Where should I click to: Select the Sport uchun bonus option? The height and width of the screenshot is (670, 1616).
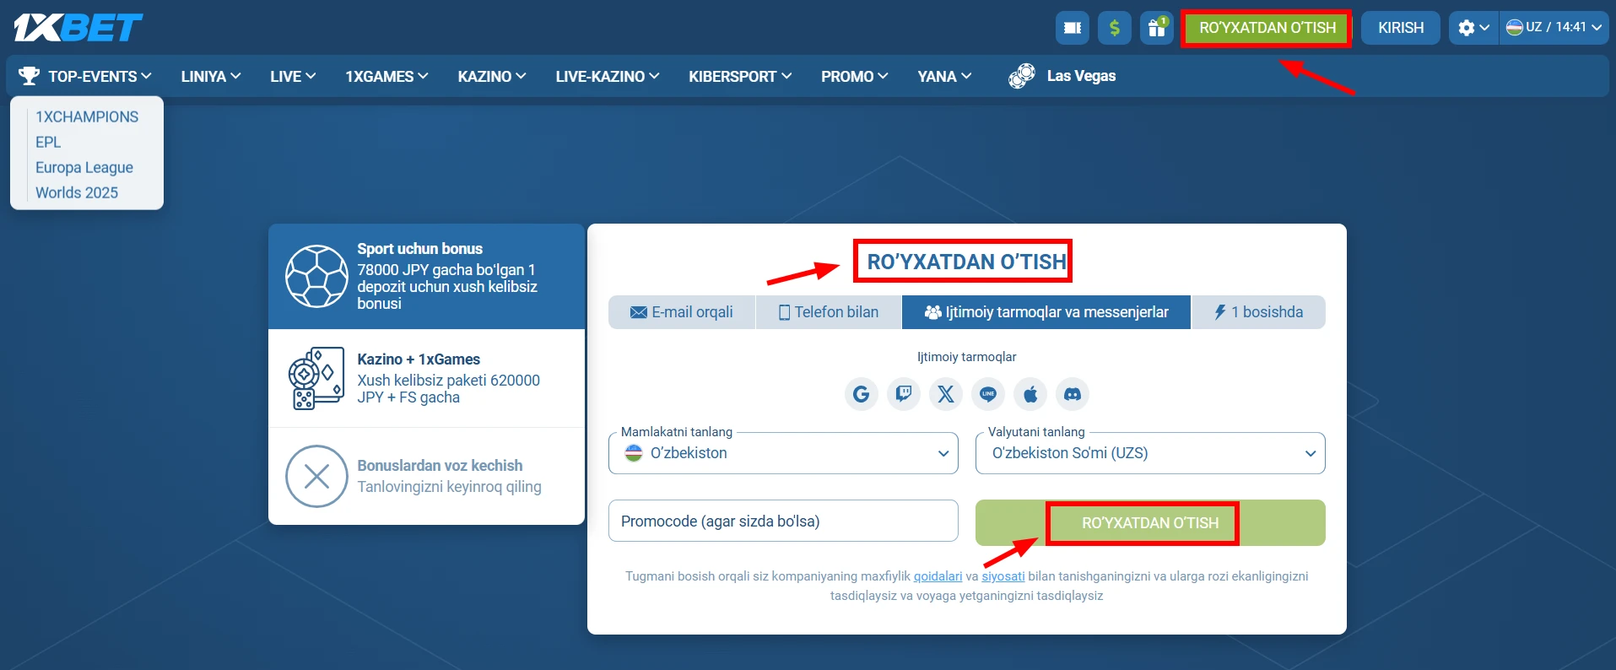[427, 276]
